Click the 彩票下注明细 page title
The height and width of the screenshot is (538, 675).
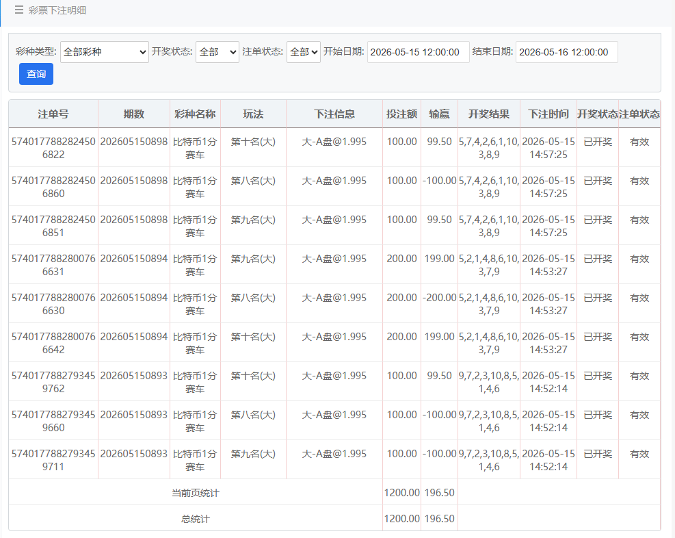click(57, 10)
